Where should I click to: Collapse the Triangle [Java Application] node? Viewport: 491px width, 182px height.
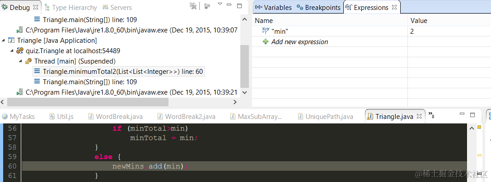click(4, 41)
